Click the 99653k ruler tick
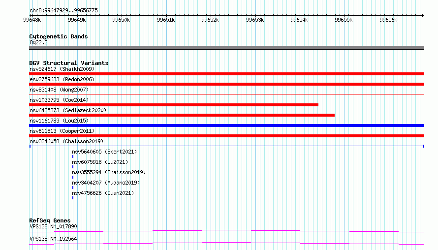 (x=255, y=20)
